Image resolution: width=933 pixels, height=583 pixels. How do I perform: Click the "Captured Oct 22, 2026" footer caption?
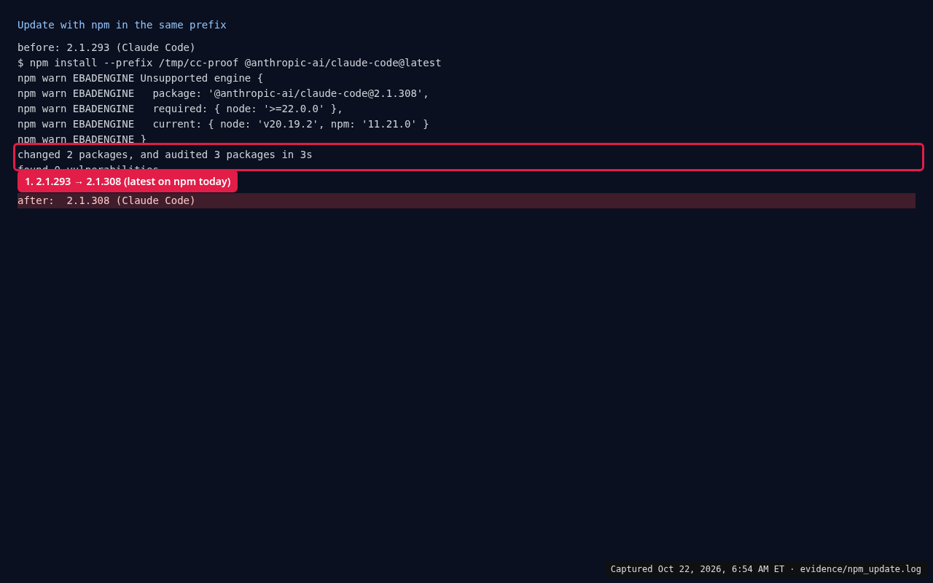coord(766,569)
